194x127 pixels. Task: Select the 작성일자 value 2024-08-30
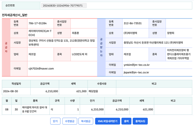click(x=11, y=90)
